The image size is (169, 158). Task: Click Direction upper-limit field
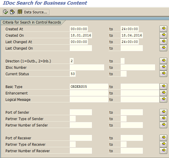click(x=122, y=61)
